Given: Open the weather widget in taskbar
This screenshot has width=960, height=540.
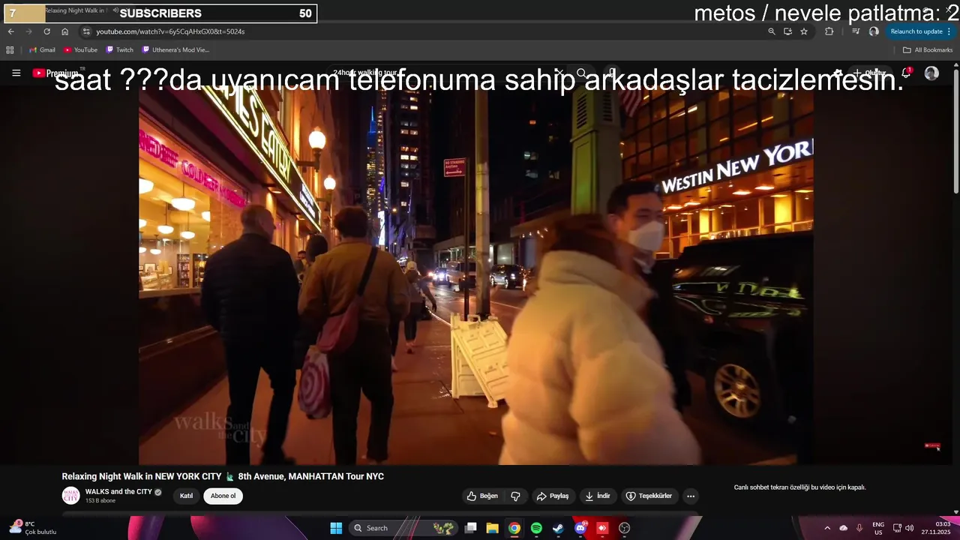Looking at the screenshot, I should tap(32, 528).
